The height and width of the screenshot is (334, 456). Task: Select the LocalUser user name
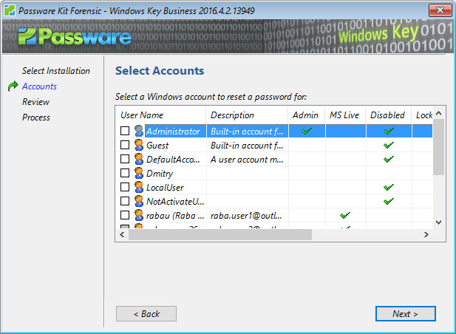(165, 188)
